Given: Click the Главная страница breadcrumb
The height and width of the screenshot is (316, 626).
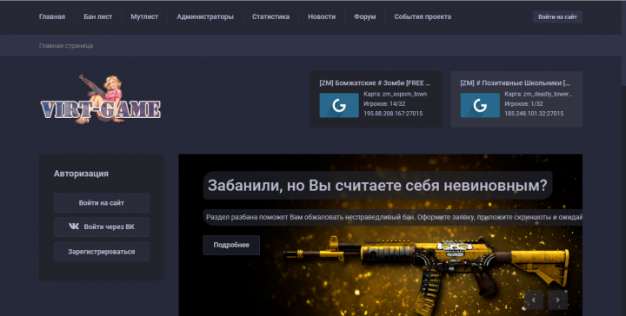Looking at the screenshot, I should (66, 45).
